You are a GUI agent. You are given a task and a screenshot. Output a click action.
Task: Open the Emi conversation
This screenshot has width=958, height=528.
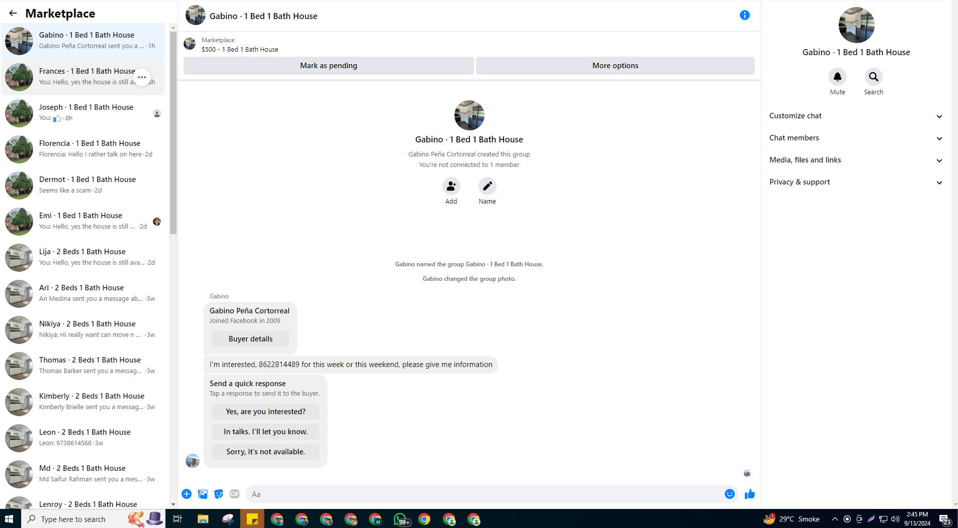tap(83, 222)
